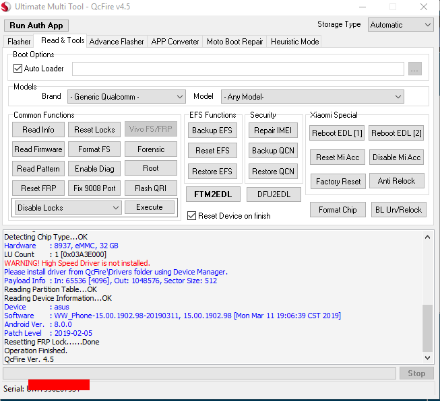Click the loader browse (...) button

[415, 69]
